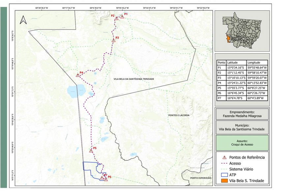
Task: Select the P1 reference point marker
Action: coord(122,17)
